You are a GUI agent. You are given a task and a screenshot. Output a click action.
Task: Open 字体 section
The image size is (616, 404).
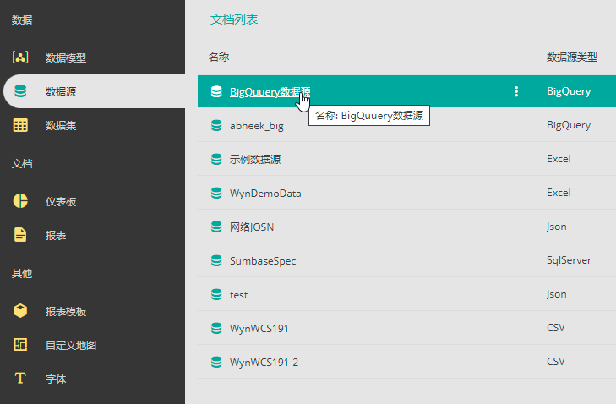(x=56, y=379)
